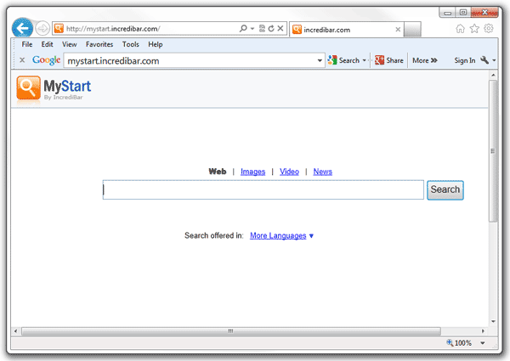Viewport: 510px width, 361px height.
Task: Switch to the Images search link
Action: 252,172
